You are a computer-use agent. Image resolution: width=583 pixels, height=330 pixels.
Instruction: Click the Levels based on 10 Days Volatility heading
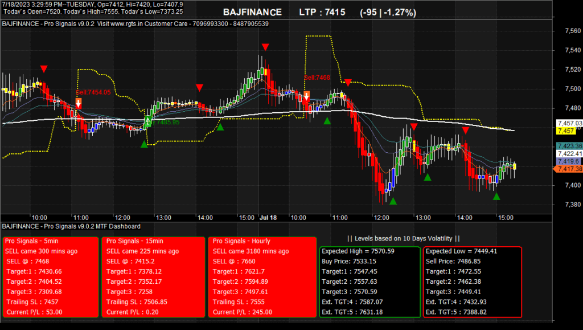[x=404, y=238]
